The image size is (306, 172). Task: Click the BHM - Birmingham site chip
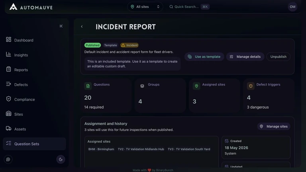pyautogui.click(x=101, y=149)
